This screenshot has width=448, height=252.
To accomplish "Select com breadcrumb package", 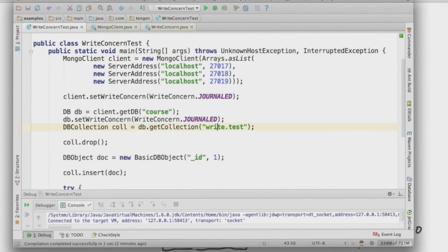I will pyautogui.click(x=116, y=18).
